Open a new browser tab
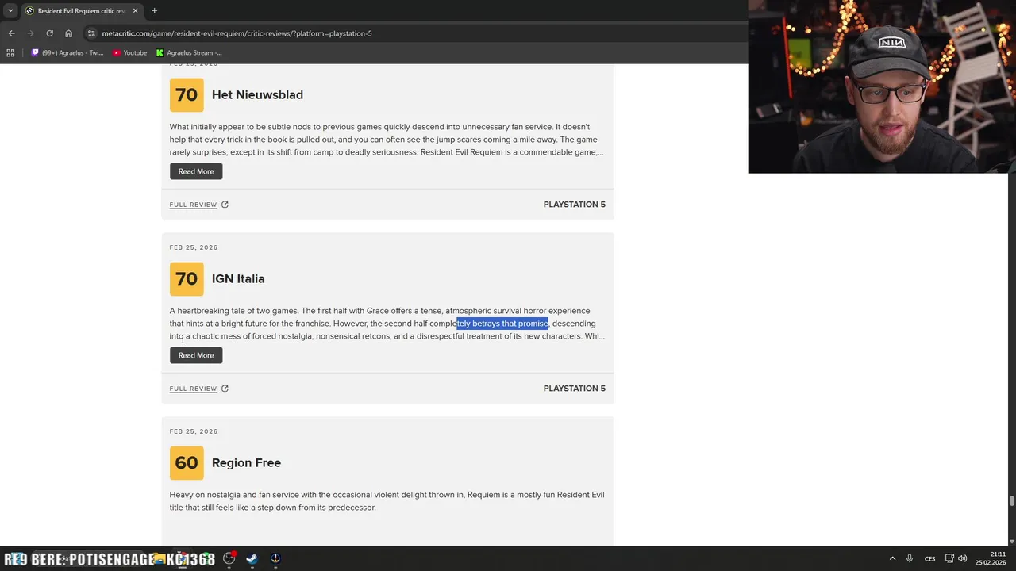Viewport: 1016px width, 571px height. 154,11
